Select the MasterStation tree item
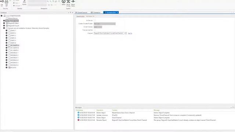 point(13,18)
